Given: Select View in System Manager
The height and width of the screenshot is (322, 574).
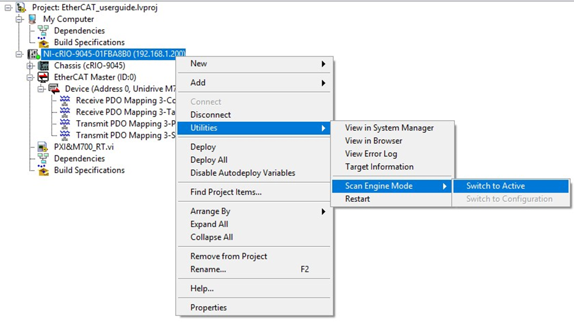Looking at the screenshot, I should (389, 128).
